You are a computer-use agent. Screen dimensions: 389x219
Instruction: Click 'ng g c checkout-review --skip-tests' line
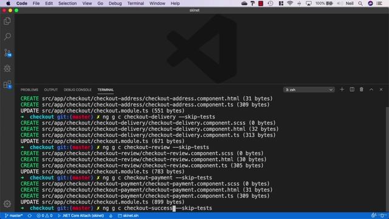(156, 147)
